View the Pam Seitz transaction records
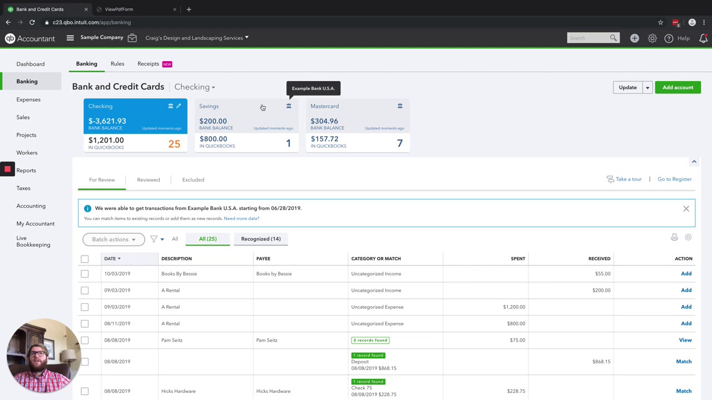Screen dimensions: 712x400 click(685, 340)
